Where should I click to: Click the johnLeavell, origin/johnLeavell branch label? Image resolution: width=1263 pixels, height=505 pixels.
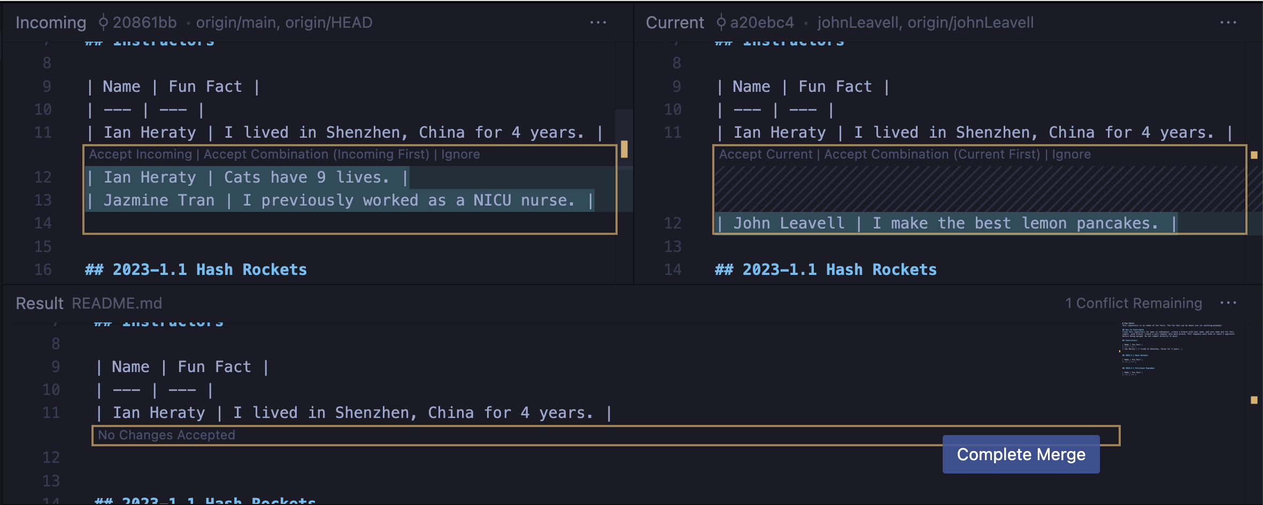tap(925, 22)
